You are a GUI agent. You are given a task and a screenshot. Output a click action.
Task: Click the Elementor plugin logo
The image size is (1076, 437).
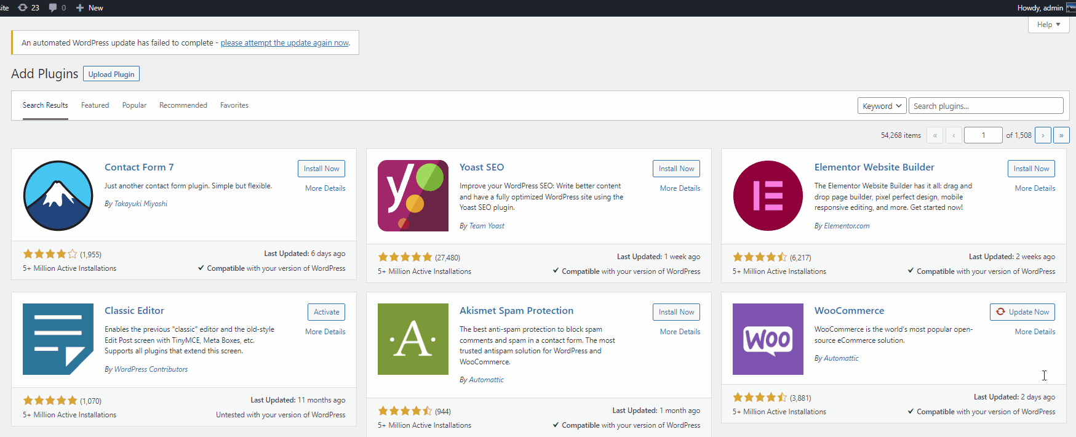(x=768, y=196)
